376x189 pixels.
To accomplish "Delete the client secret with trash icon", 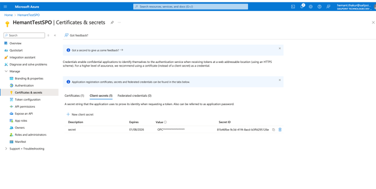I will pos(280,130).
